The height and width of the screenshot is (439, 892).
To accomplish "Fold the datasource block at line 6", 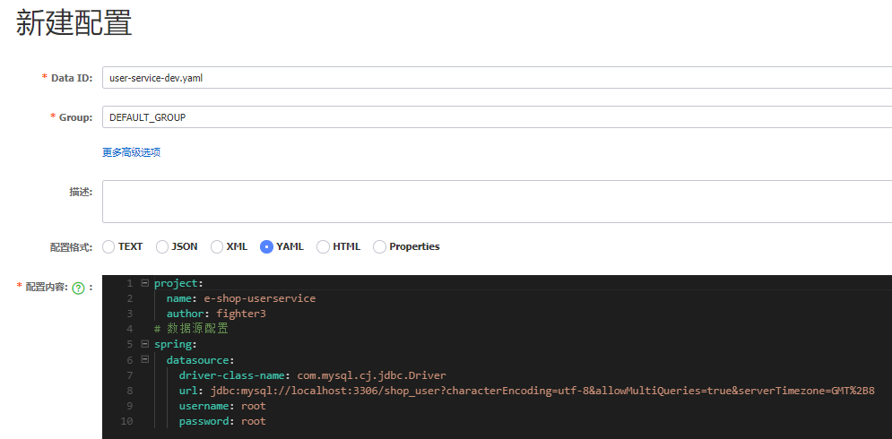I will click(144, 359).
